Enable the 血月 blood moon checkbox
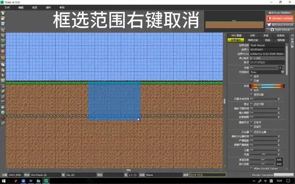Image resolution: width=295 pixels, height=184 pixels. pos(251,77)
